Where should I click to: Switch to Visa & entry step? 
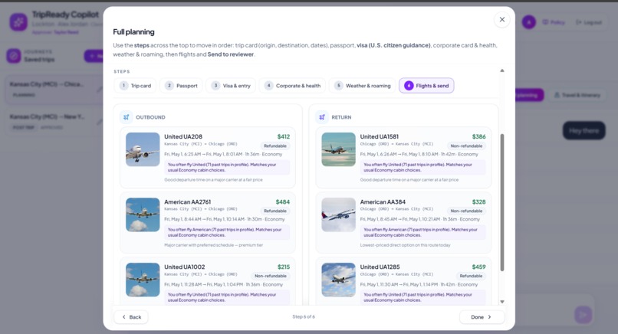click(231, 86)
